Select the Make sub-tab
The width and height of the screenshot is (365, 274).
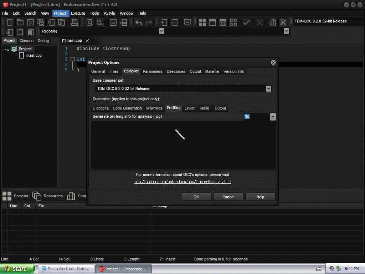point(205,108)
